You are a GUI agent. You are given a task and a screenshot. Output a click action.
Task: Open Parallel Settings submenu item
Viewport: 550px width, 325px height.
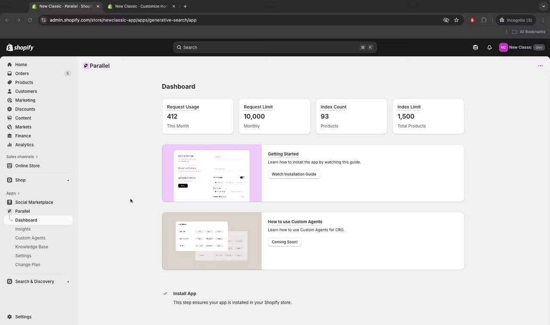[x=23, y=256]
